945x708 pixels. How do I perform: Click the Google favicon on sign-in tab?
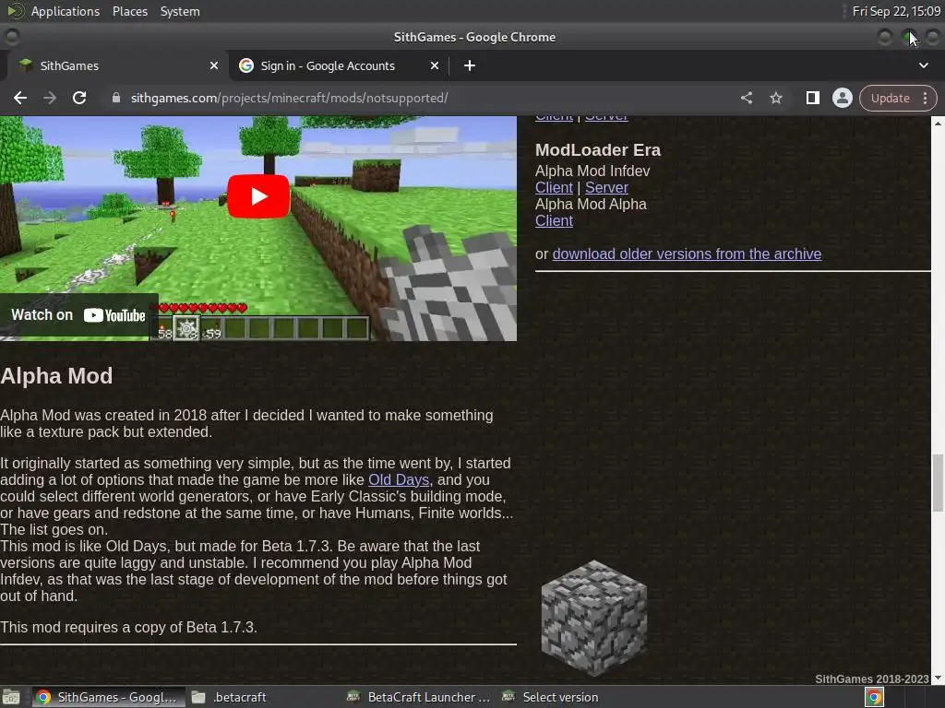pos(245,65)
